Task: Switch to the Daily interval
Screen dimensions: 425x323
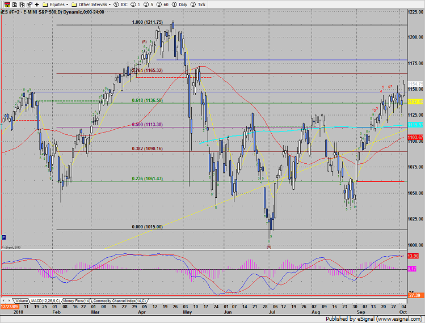Action: pos(180,5)
